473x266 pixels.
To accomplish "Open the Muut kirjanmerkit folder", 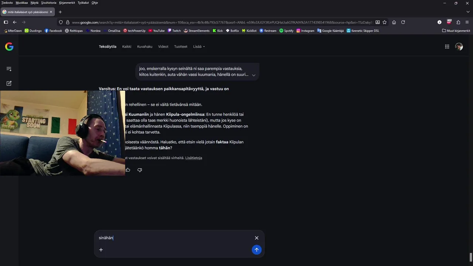I will tap(456, 31).
